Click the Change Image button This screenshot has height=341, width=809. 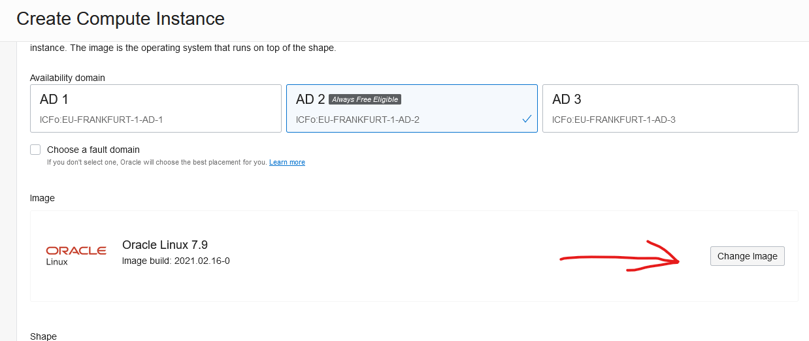(748, 256)
